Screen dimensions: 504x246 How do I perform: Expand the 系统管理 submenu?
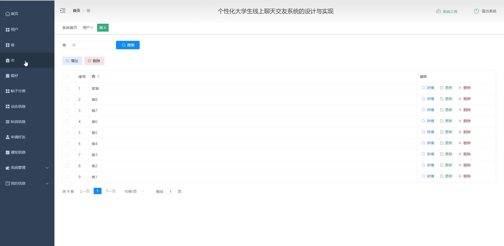[27, 168]
